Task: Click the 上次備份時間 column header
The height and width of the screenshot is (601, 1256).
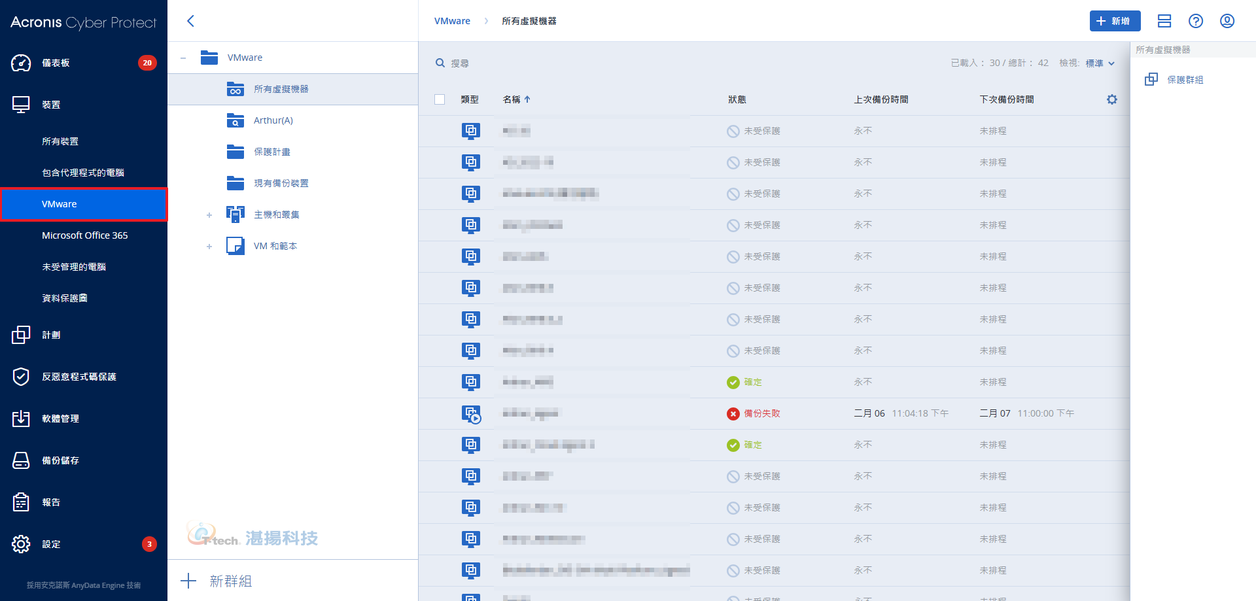Action: click(881, 99)
